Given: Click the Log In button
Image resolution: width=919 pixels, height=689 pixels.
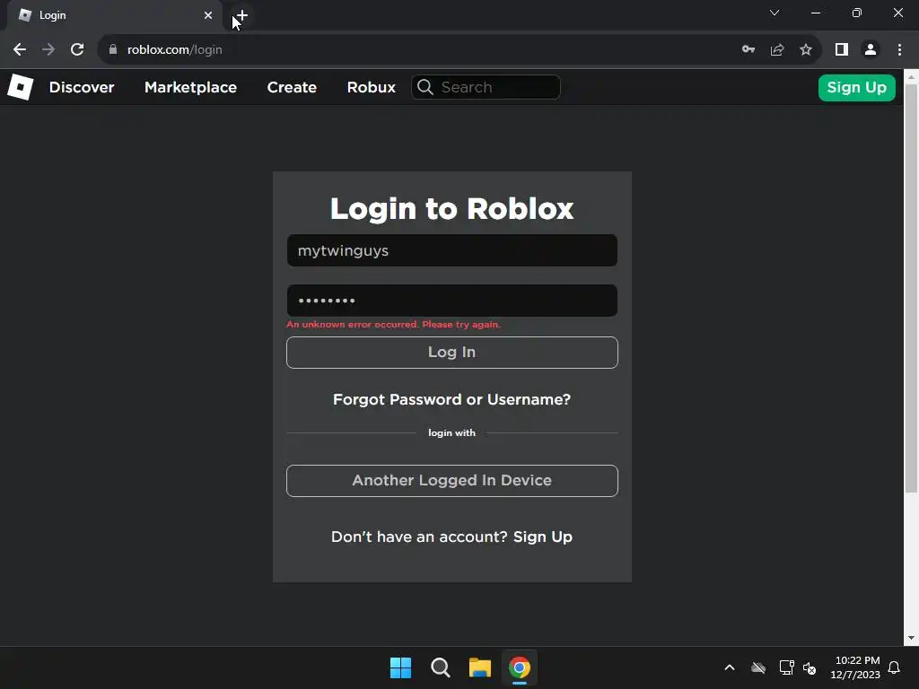Looking at the screenshot, I should (452, 352).
